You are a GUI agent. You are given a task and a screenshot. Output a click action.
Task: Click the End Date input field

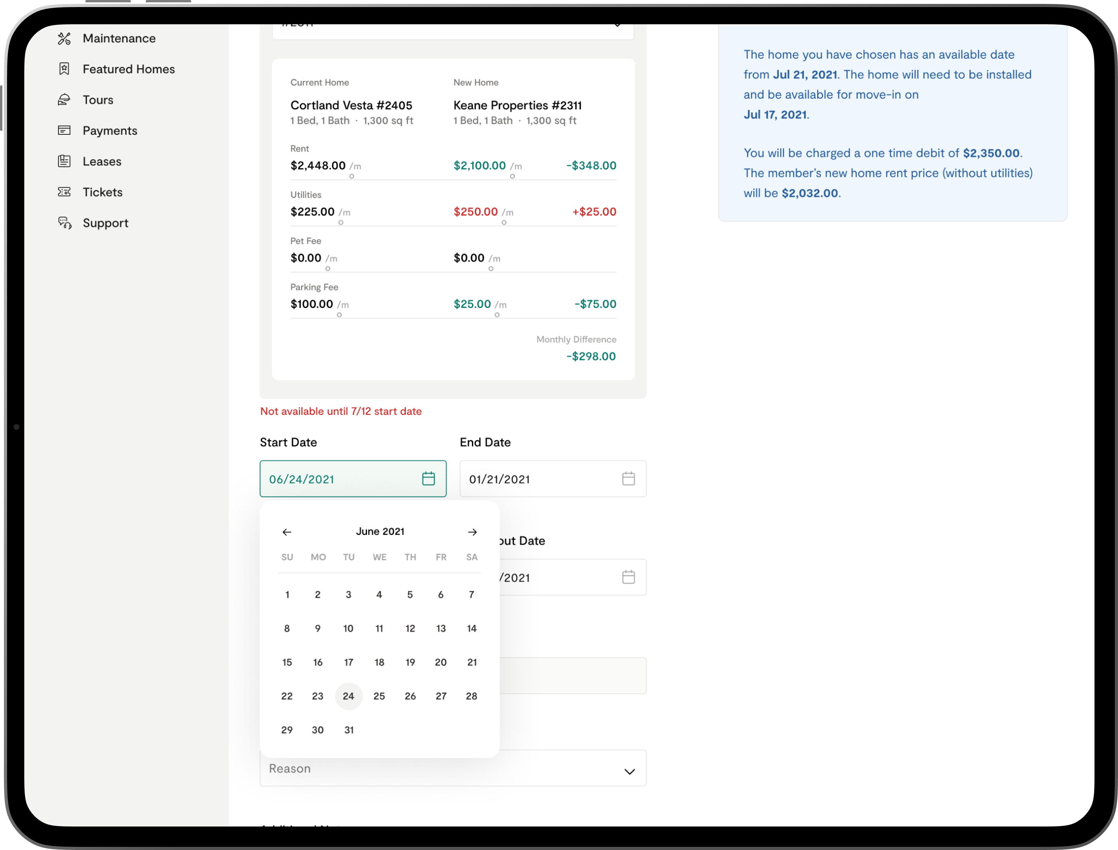tap(541, 479)
